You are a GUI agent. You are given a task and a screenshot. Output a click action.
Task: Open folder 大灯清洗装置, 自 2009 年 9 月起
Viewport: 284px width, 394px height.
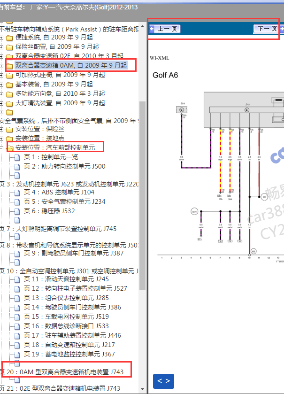click(60, 103)
